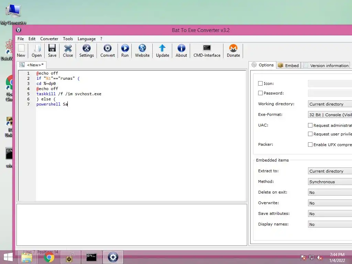The image size is (352, 264).
Task: Open the Converter menu
Action: (x=49, y=39)
